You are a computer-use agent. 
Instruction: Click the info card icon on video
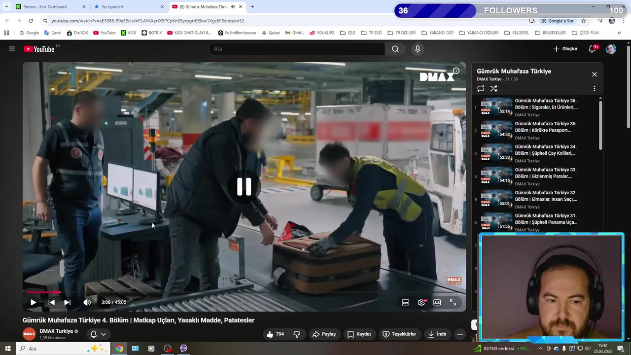coord(456,71)
